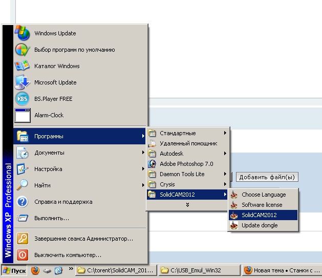
Task: Click the Добавить файл(ы) button
Action: pyautogui.click(x=267, y=177)
